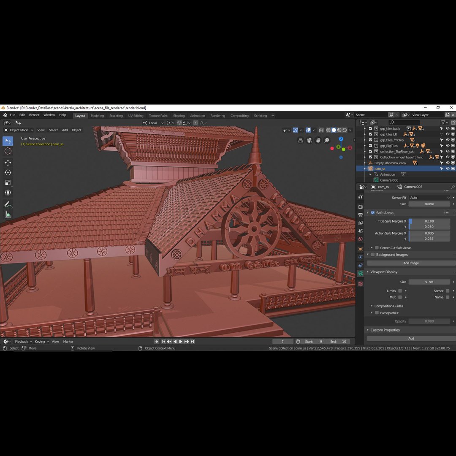Expand collection_TopFloor_set tree row
The width and height of the screenshot is (456, 456).
[365, 152]
